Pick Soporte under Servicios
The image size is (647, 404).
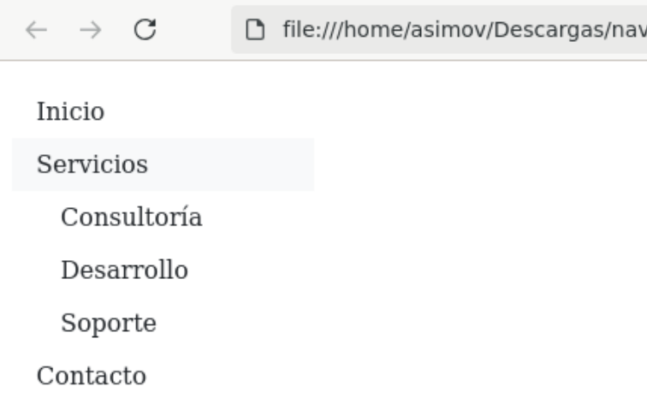tap(108, 324)
